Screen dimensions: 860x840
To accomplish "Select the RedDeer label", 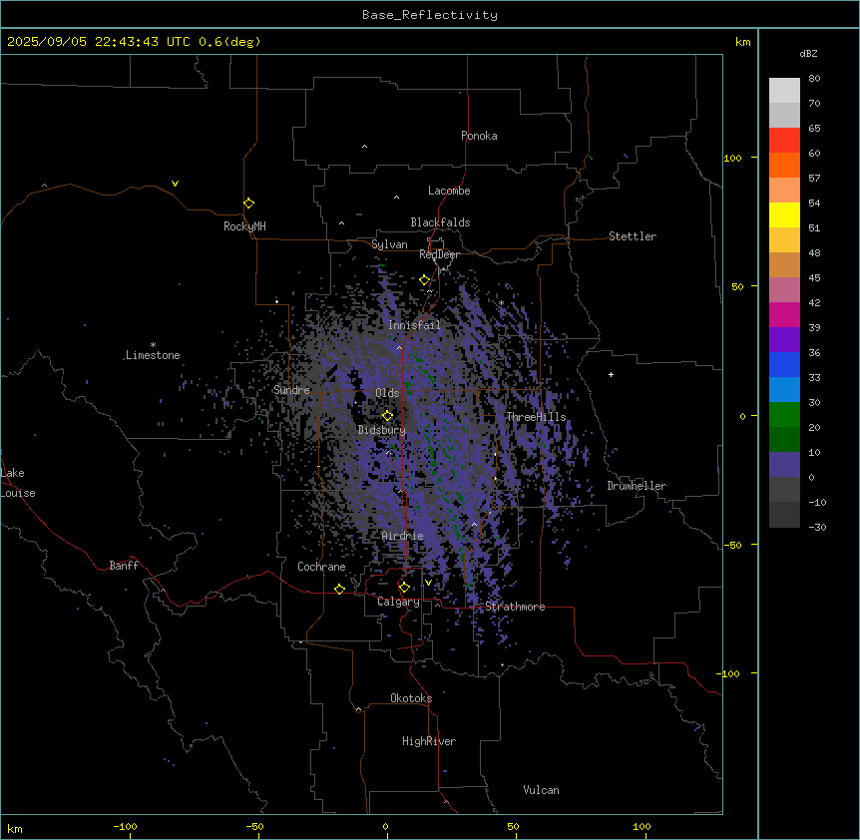I will 440,254.
